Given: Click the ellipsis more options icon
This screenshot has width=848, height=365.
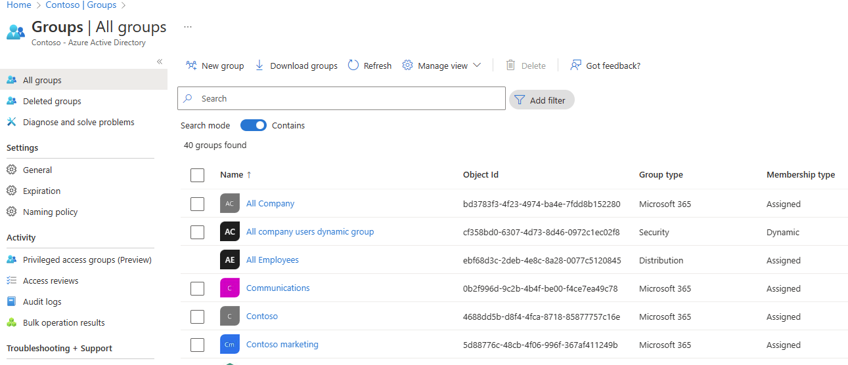Looking at the screenshot, I should point(188,28).
